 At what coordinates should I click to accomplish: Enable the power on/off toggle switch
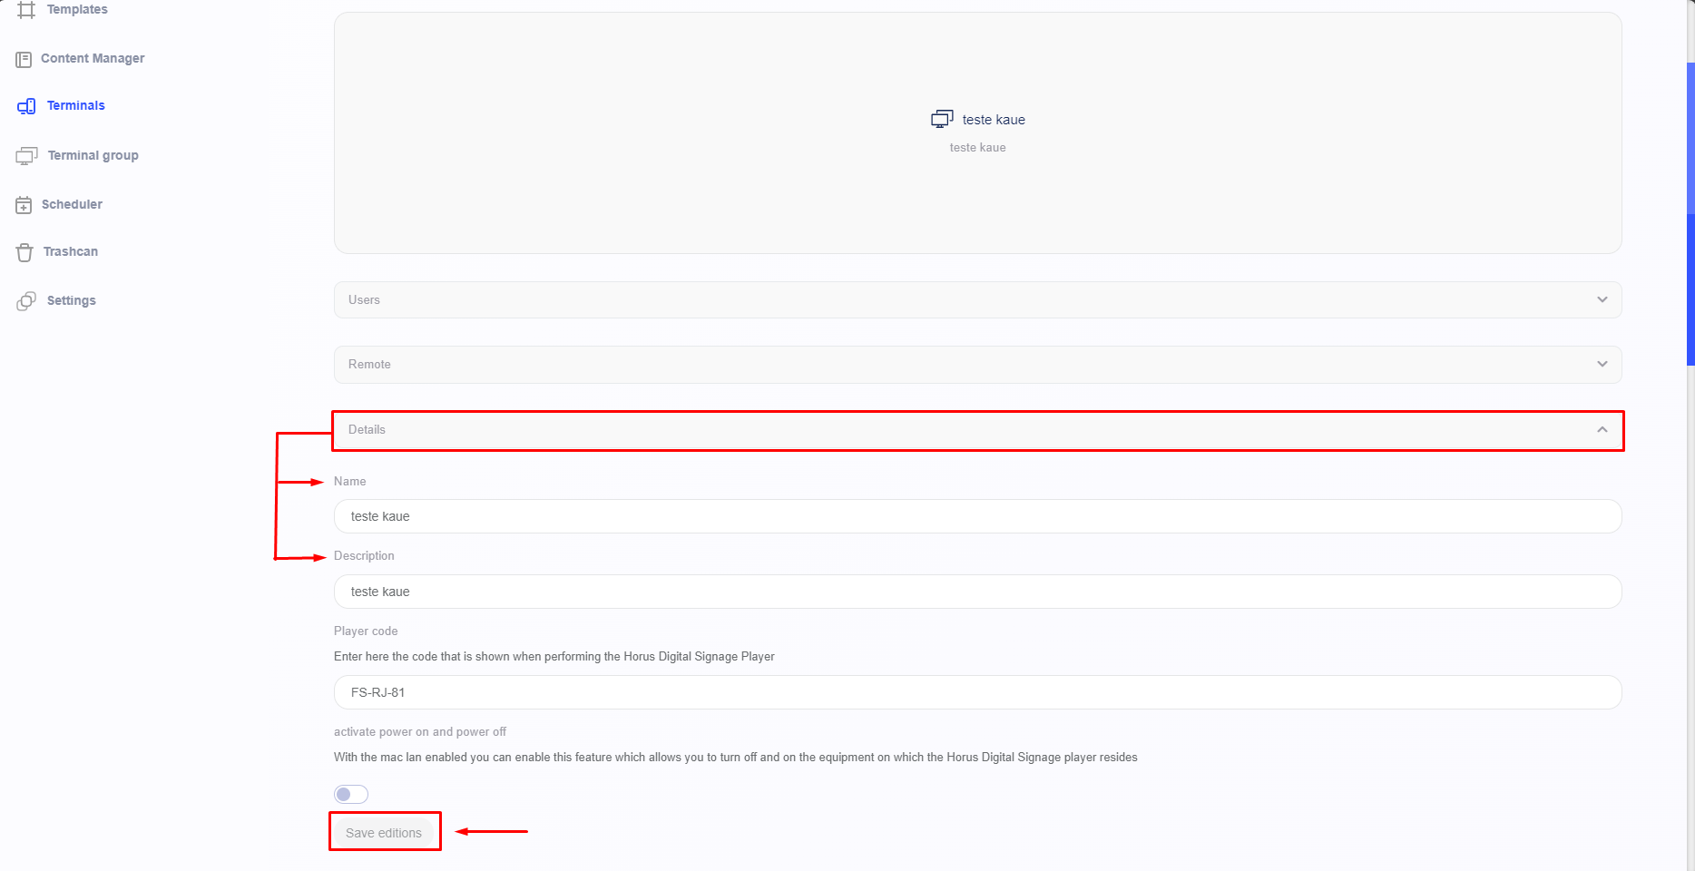tap(351, 795)
